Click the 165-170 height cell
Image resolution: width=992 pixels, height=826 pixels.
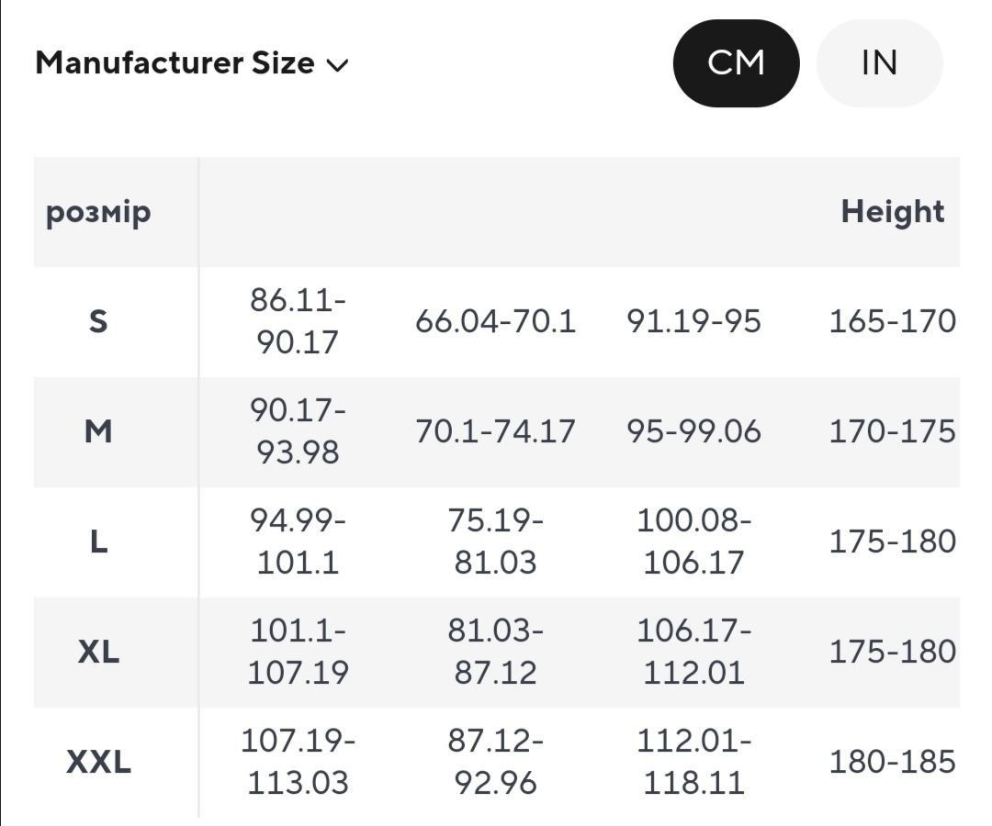[892, 321]
